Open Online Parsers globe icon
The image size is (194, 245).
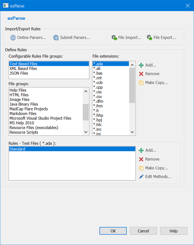coord(13,38)
